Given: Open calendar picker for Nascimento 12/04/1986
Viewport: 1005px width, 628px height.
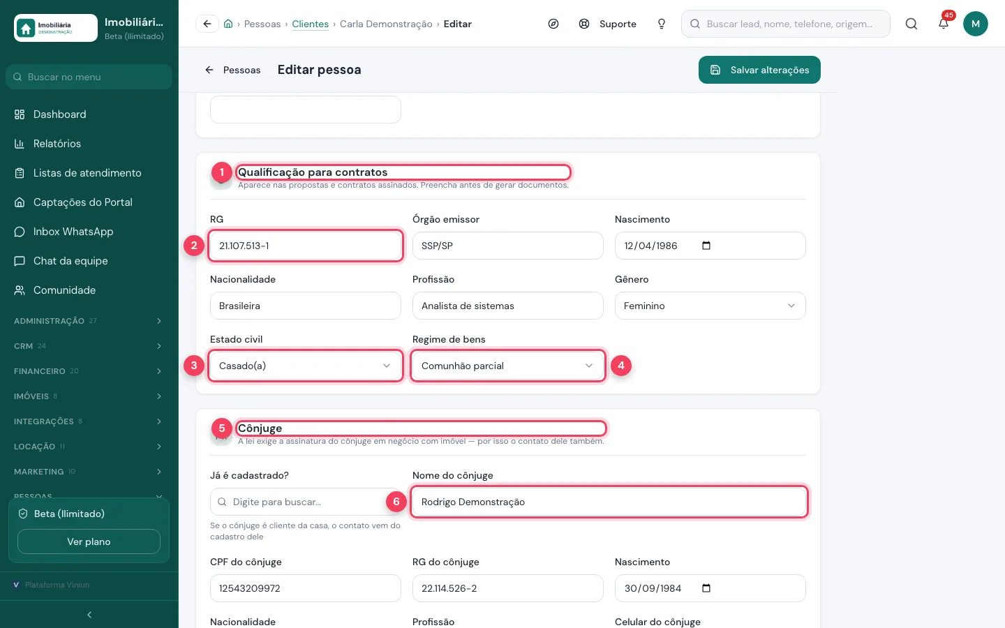Looking at the screenshot, I should click(x=706, y=246).
